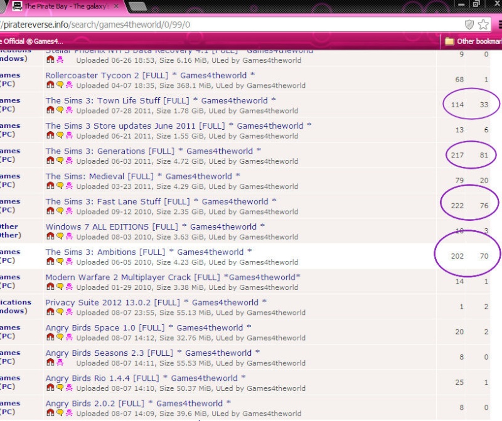
Task: Open Angry Birds Space 1.0 torrent link
Action: point(148,328)
